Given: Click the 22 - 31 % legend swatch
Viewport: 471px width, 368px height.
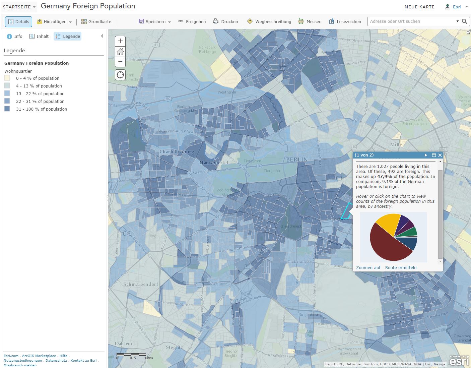Looking at the screenshot, I should click(x=7, y=101).
